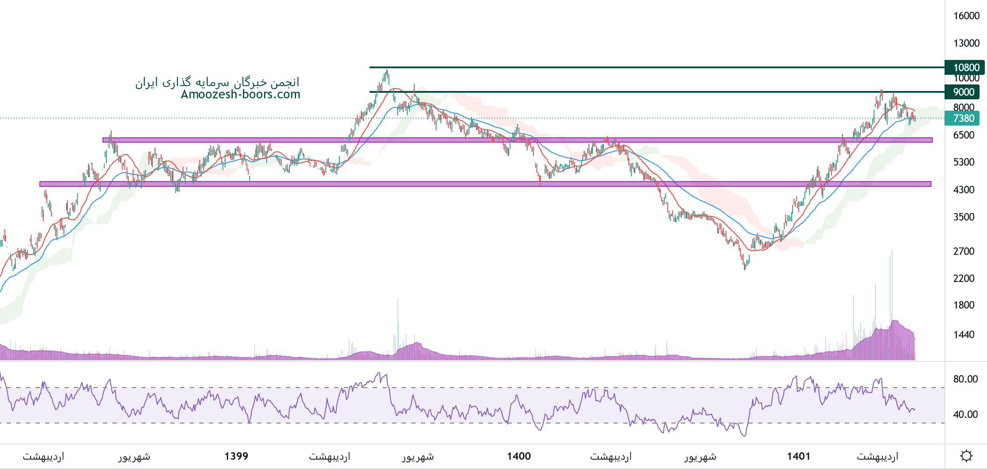Select the horizontal line at 9000

coord(657,92)
